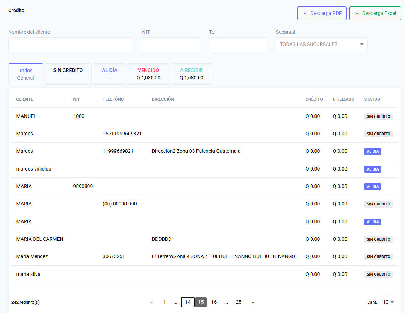Viewport: 405px width, 313px height.
Task: Select TODAS LAS SUCURSALES combo box
Action: 322,44
